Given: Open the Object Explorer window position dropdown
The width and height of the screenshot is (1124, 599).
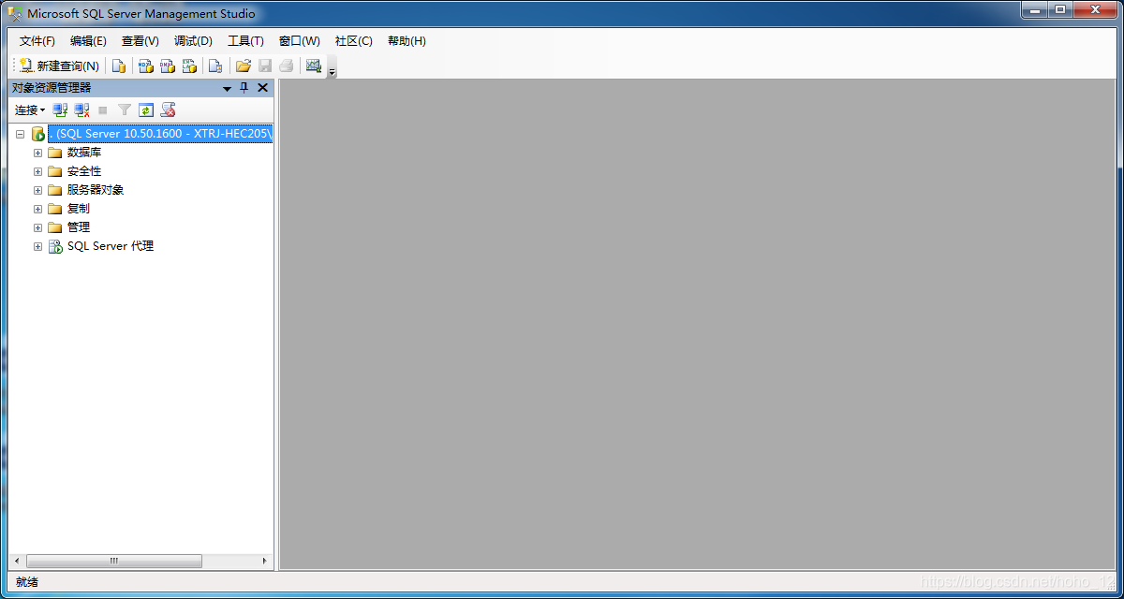Looking at the screenshot, I should (227, 88).
